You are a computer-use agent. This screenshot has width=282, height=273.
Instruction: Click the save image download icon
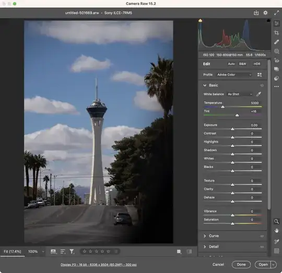[x=256, y=13]
